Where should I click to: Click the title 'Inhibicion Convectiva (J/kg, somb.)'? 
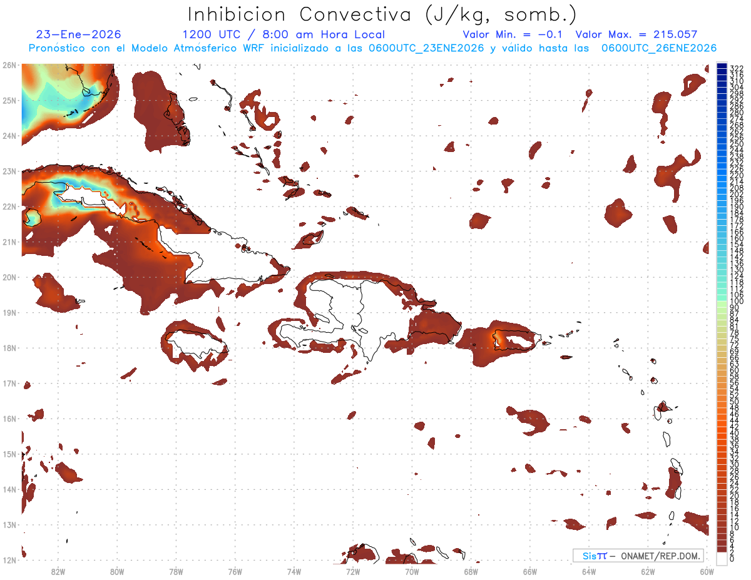382,14
